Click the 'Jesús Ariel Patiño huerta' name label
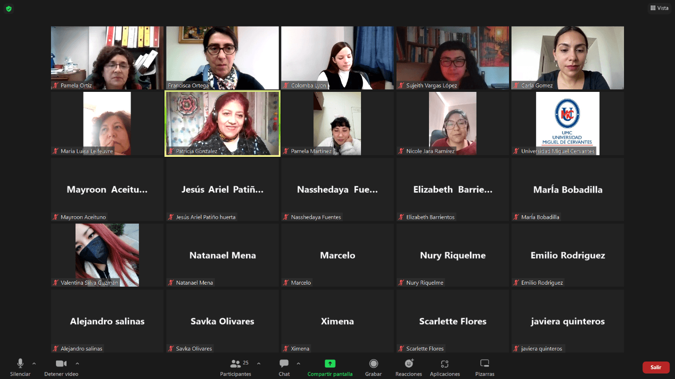Screen dimensions: 675x379 [205, 217]
